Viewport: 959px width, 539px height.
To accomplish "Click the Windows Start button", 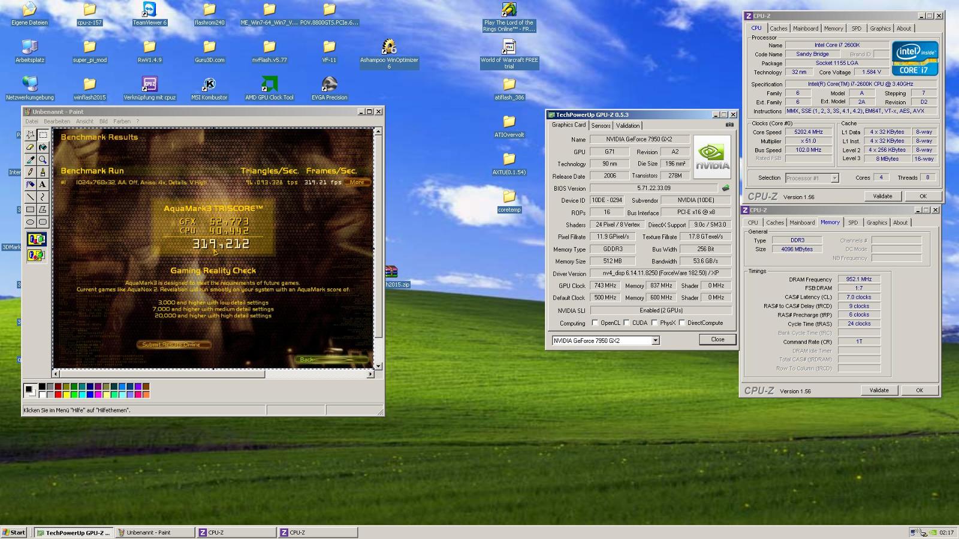I will (14, 532).
